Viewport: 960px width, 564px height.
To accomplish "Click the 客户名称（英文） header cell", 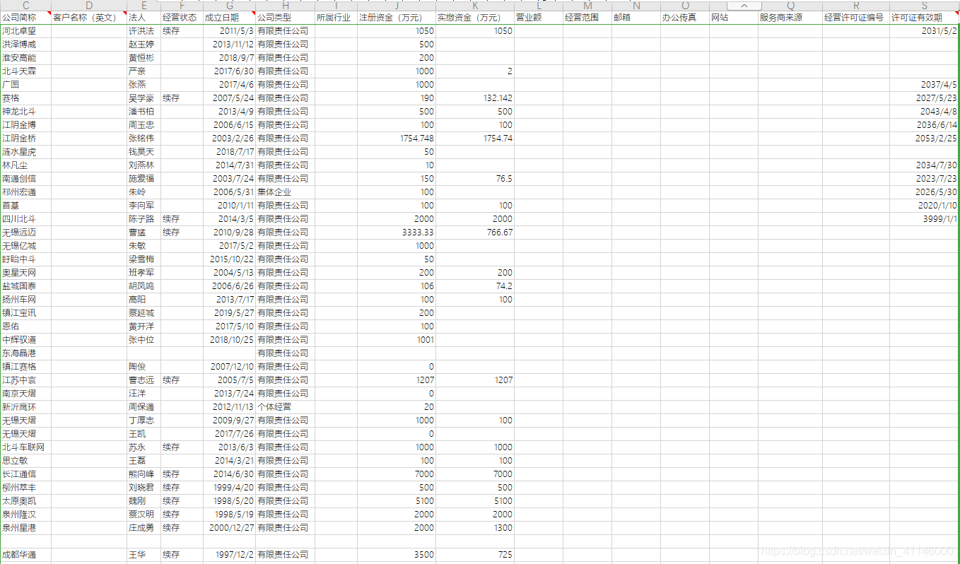I will [x=88, y=17].
